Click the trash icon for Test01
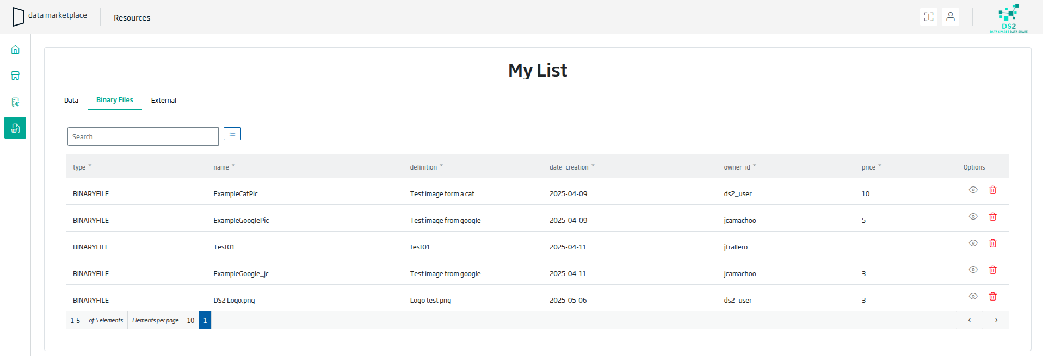 pyautogui.click(x=992, y=243)
